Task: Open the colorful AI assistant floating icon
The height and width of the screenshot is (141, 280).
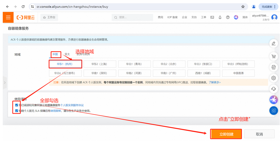Action: pos(273,99)
